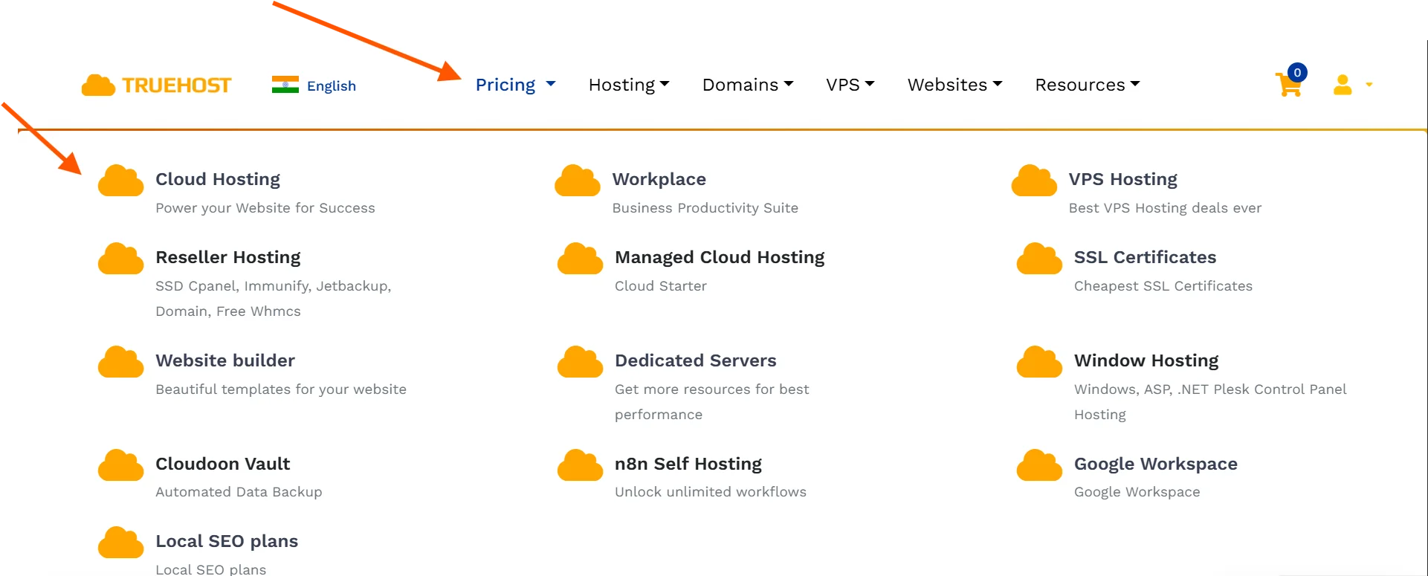This screenshot has height=576, width=1428.
Task: Click the cloud icon beside n8n Self Hosting
Action: pyautogui.click(x=580, y=465)
